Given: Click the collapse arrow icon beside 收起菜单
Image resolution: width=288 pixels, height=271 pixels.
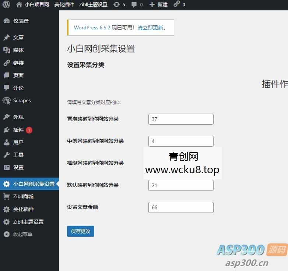Looking at the screenshot, I should tap(7, 234).
